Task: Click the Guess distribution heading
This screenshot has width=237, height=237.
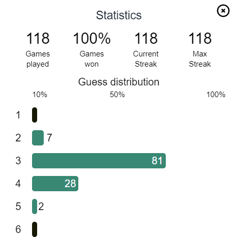Action: [118, 82]
